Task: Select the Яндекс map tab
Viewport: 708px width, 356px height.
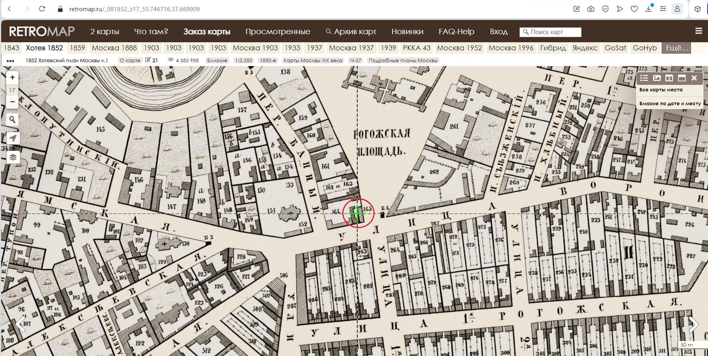Action: point(585,48)
